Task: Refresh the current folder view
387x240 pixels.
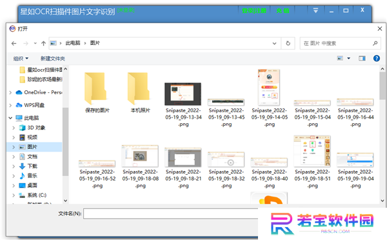Action: pyautogui.click(x=288, y=43)
